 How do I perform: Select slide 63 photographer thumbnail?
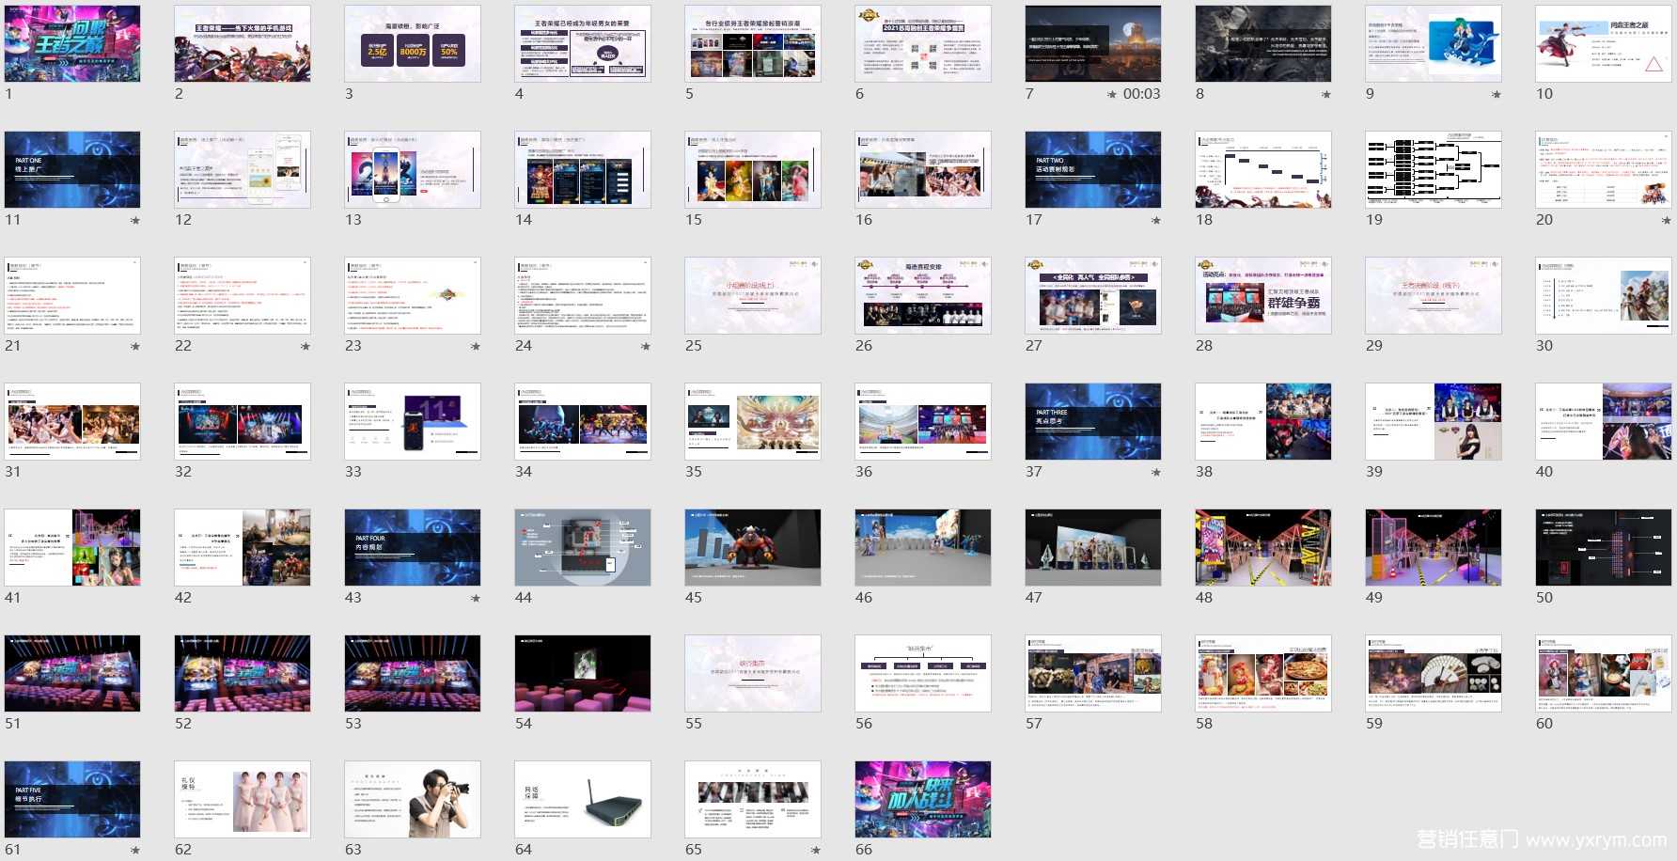point(413,800)
